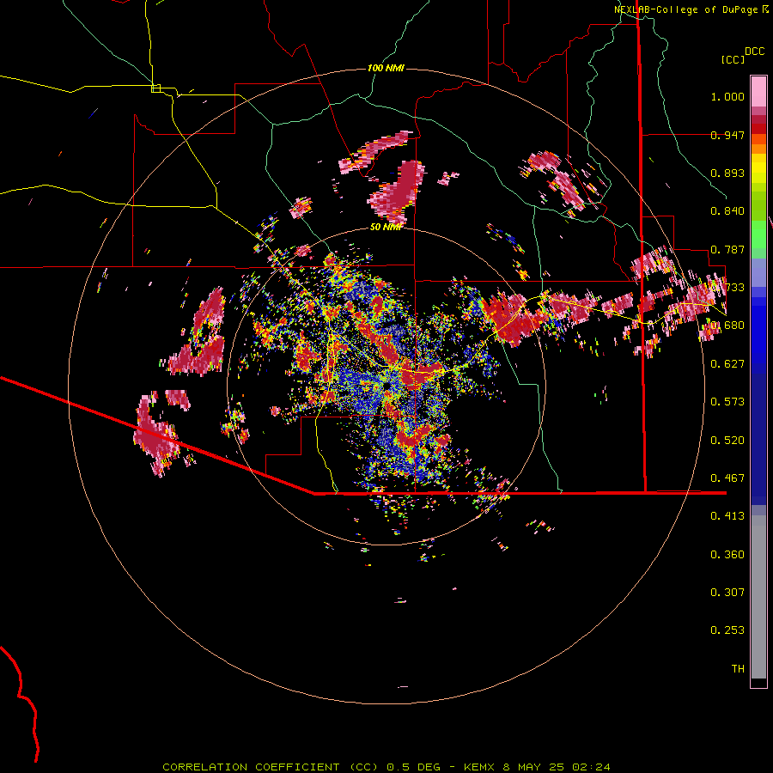
Task: Select the light pink swatch atop the color bar
Action: pyautogui.click(x=758, y=91)
